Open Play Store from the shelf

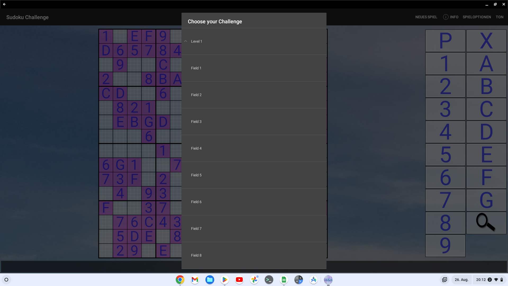224,280
